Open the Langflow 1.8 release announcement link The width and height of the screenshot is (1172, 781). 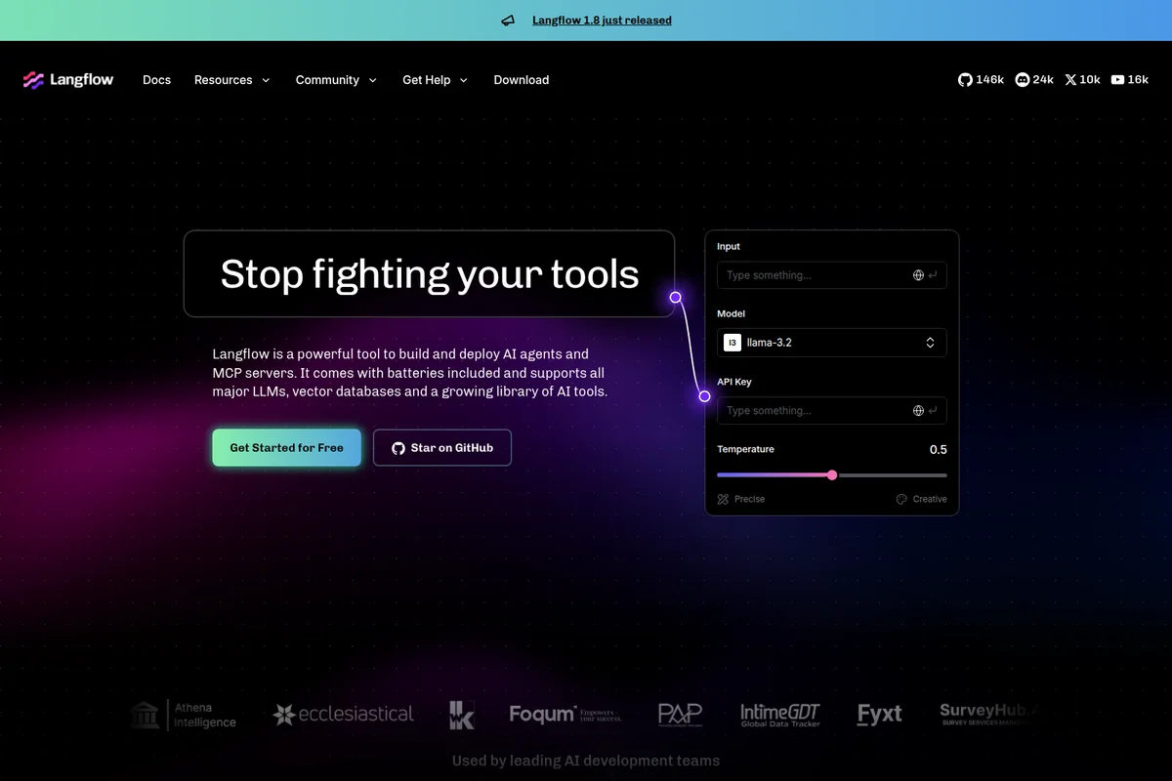tap(602, 20)
